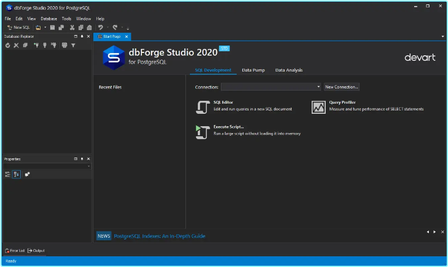
Task: Open the Help menu
Action: (100, 19)
